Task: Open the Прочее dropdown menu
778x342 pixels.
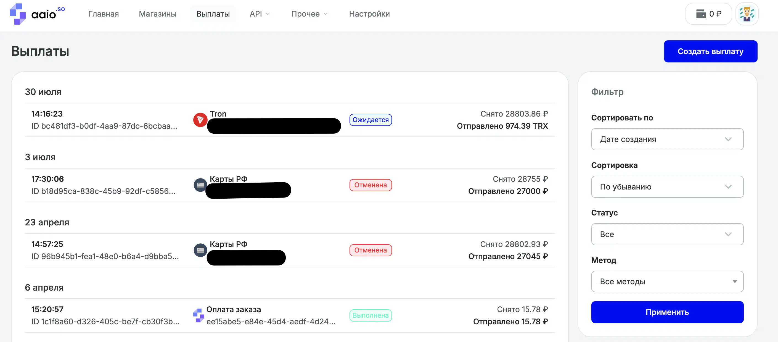Action: pyautogui.click(x=309, y=14)
